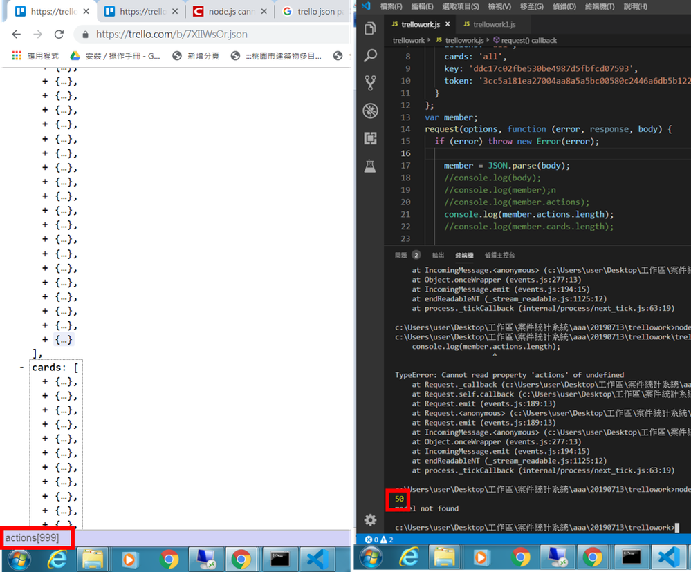Image resolution: width=691 pixels, height=572 pixels.
Task: Click the trellowork.js breadcrumb
Action: [460, 40]
